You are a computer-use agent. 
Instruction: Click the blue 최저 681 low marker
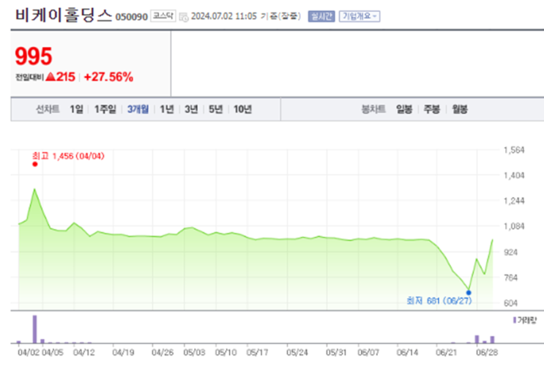coord(469,293)
